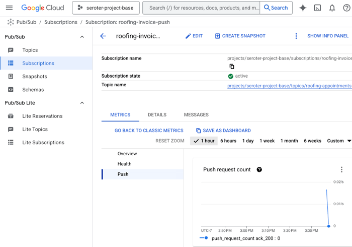Viewport: 352px width, 247px height.
Task: Open the main navigation hamburger menu
Action: 9,8
